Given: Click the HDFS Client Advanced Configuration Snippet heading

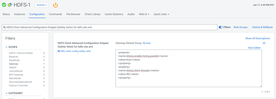Looking at the screenshot, I should point(83,45).
